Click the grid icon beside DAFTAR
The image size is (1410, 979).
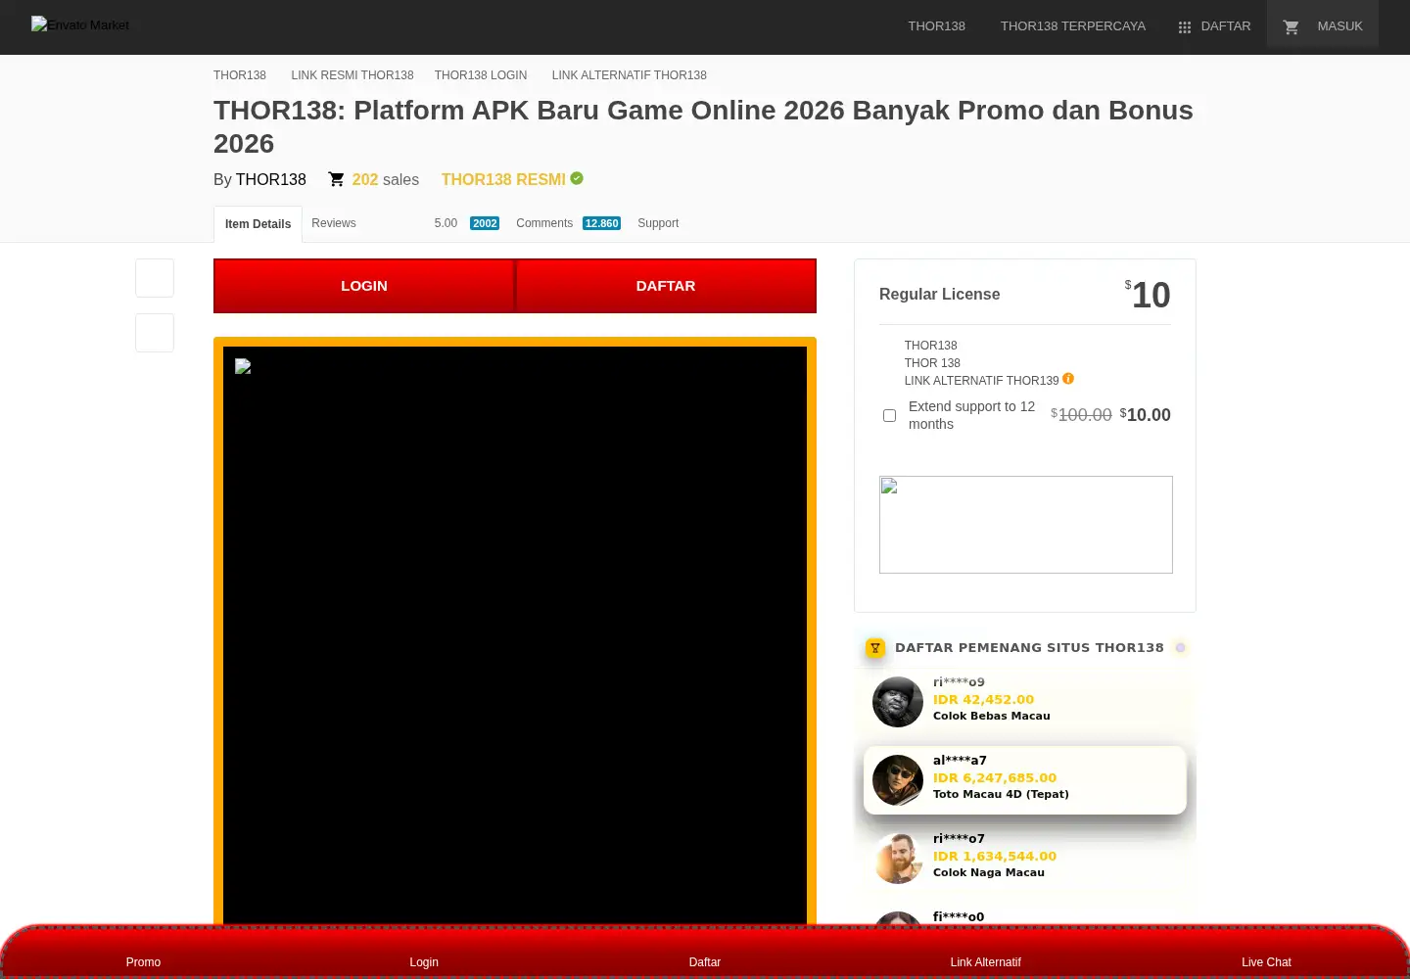click(1185, 27)
